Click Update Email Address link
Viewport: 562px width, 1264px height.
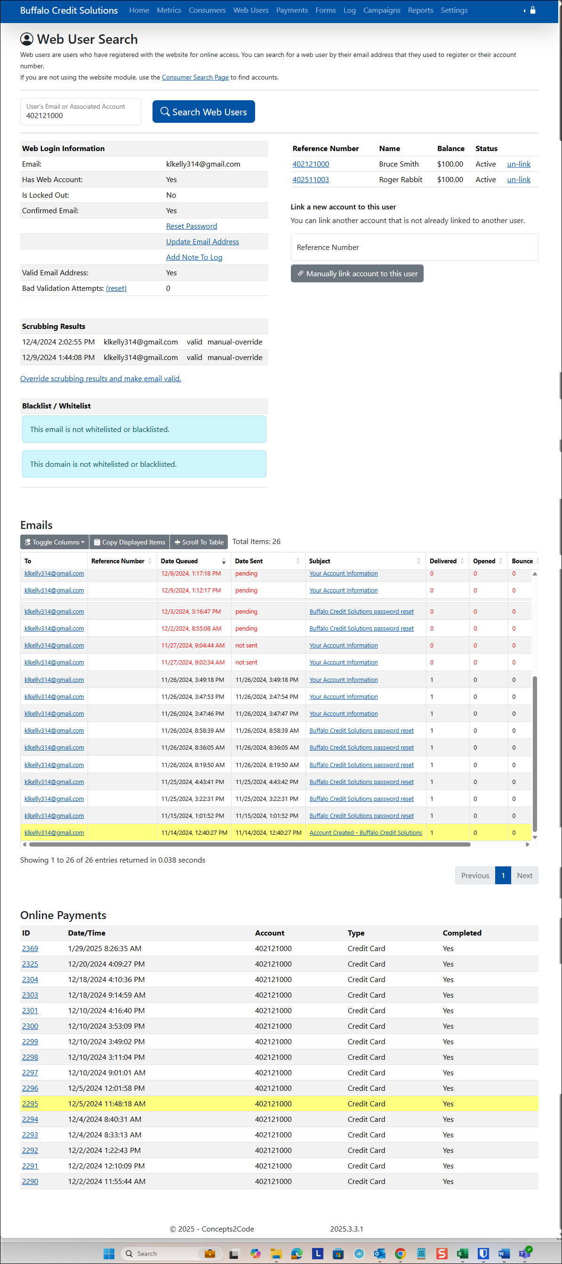tap(202, 242)
